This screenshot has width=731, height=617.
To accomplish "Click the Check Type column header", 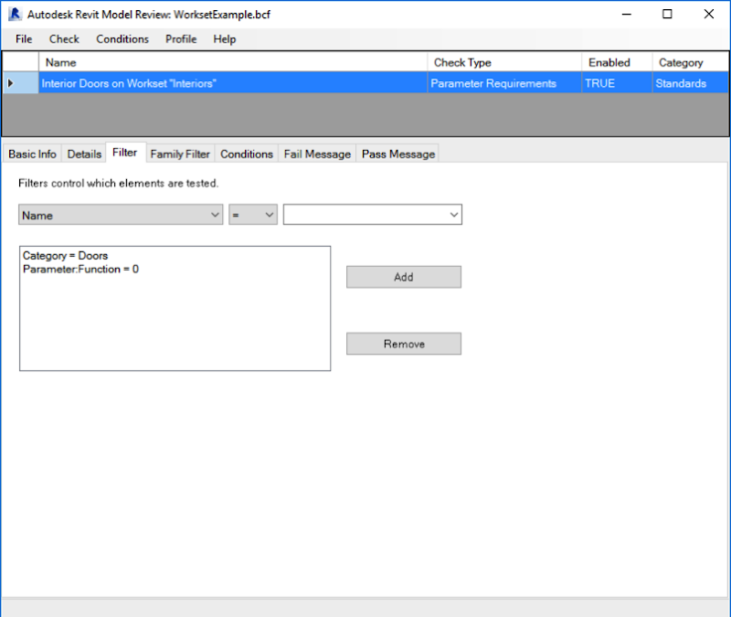I will pos(504,62).
